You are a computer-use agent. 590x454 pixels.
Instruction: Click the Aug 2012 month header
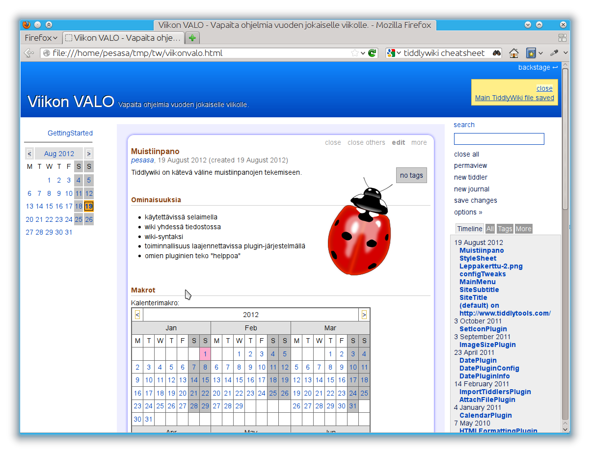pyautogui.click(x=59, y=154)
